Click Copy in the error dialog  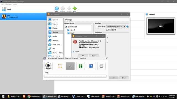click(x=93, y=56)
